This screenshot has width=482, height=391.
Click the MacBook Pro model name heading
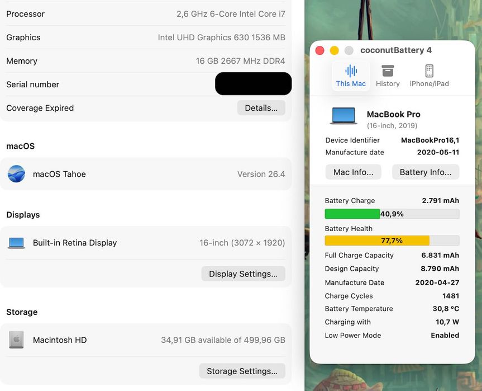pos(393,114)
